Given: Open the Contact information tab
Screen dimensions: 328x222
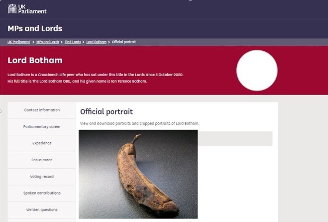Looking at the screenshot, I should pyautogui.click(x=42, y=110).
